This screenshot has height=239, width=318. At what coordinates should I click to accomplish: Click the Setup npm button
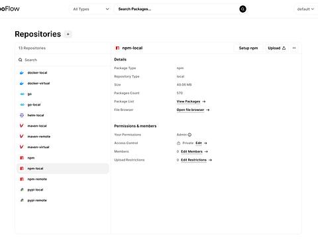(248, 48)
